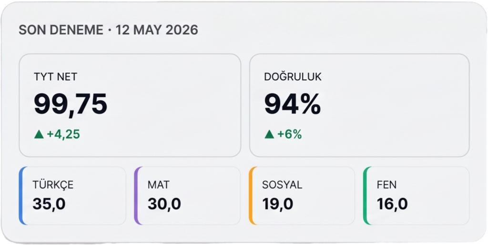Open the DOĞRULUK accuracy card
Viewport: 488px width, 245px height.
tap(359, 105)
